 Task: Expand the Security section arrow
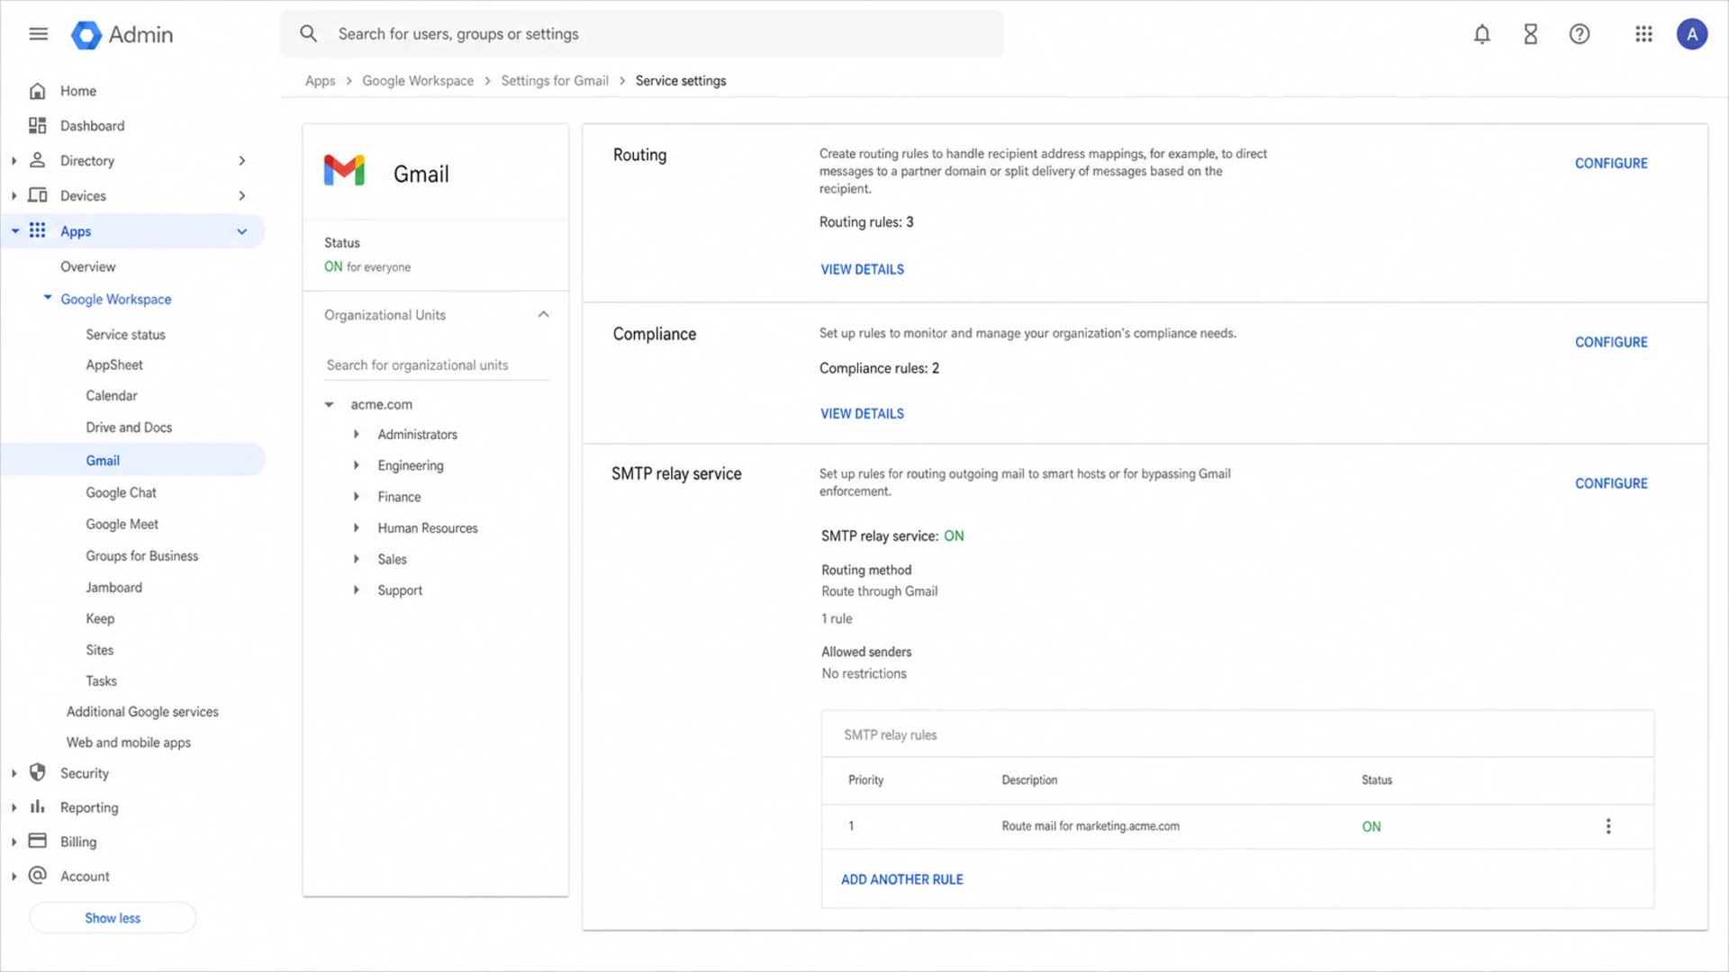pos(14,773)
